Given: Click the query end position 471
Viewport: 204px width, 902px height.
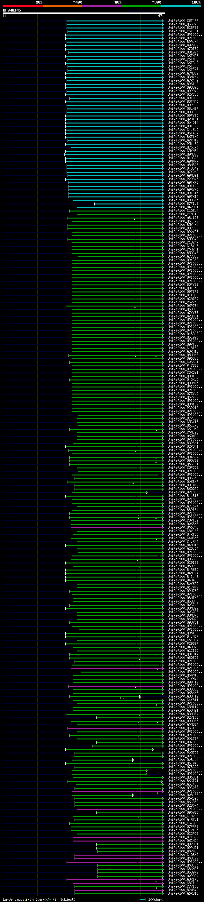Looking at the screenshot, I should (161, 16).
